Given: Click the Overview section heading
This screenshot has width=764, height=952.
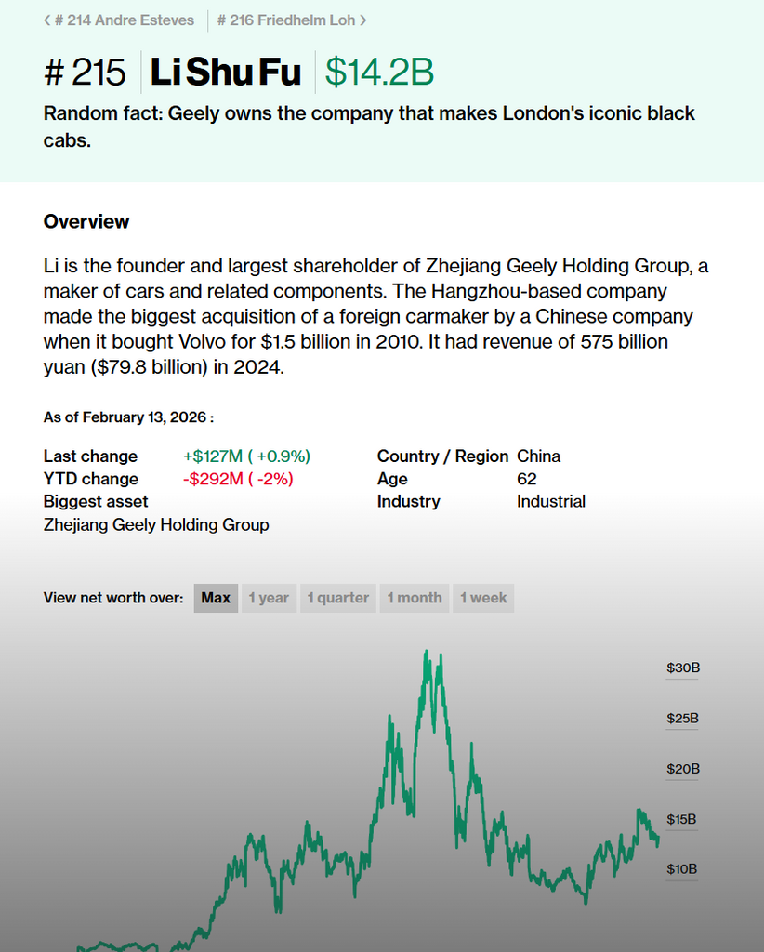Looking at the screenshot, I should tap(86, 221).
